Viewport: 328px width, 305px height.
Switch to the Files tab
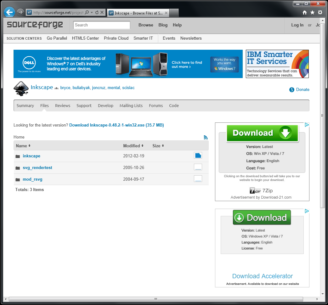tap(44, 106)
